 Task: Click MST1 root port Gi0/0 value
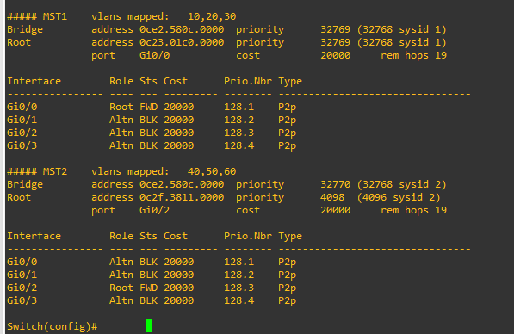[155, 55]
